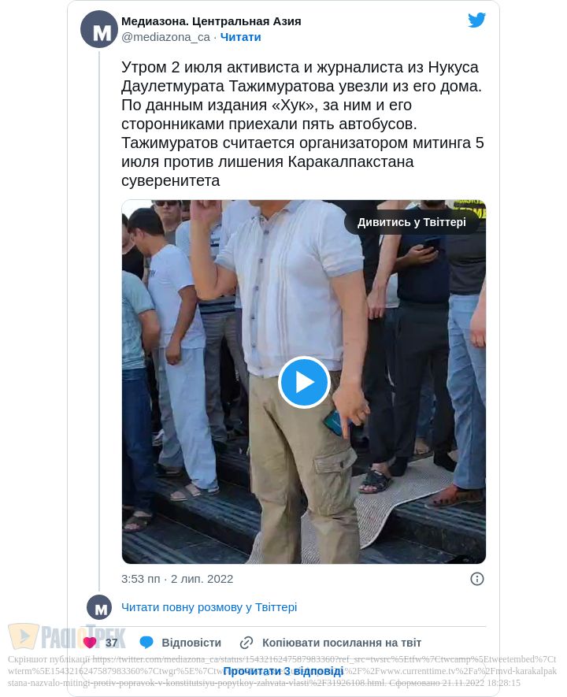
Task: Click the Twitter bird logo
Action: point(476,20)
